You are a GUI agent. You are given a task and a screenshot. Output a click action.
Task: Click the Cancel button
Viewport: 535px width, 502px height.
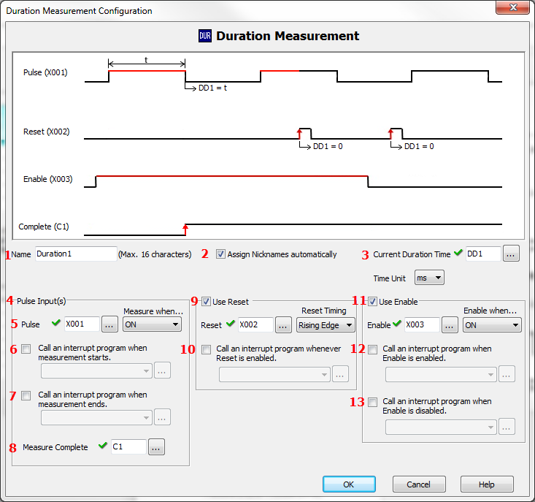[419, 484]
